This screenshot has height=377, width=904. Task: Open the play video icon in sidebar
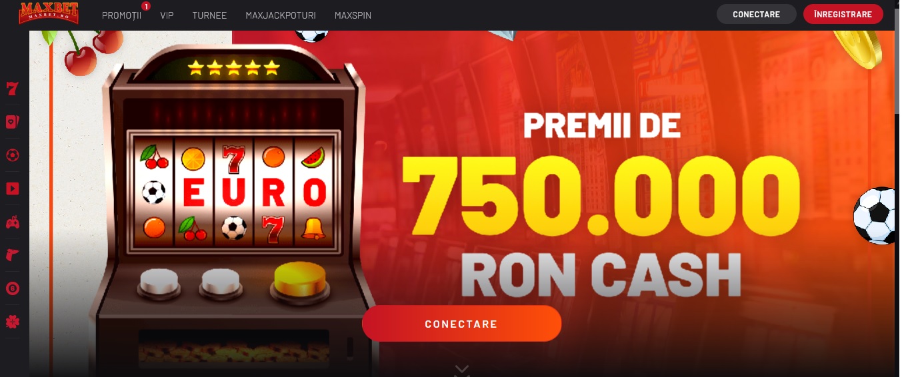12,188
